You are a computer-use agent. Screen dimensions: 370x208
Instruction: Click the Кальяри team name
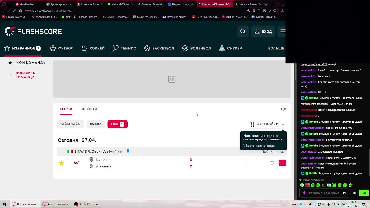tap(103, 160)
